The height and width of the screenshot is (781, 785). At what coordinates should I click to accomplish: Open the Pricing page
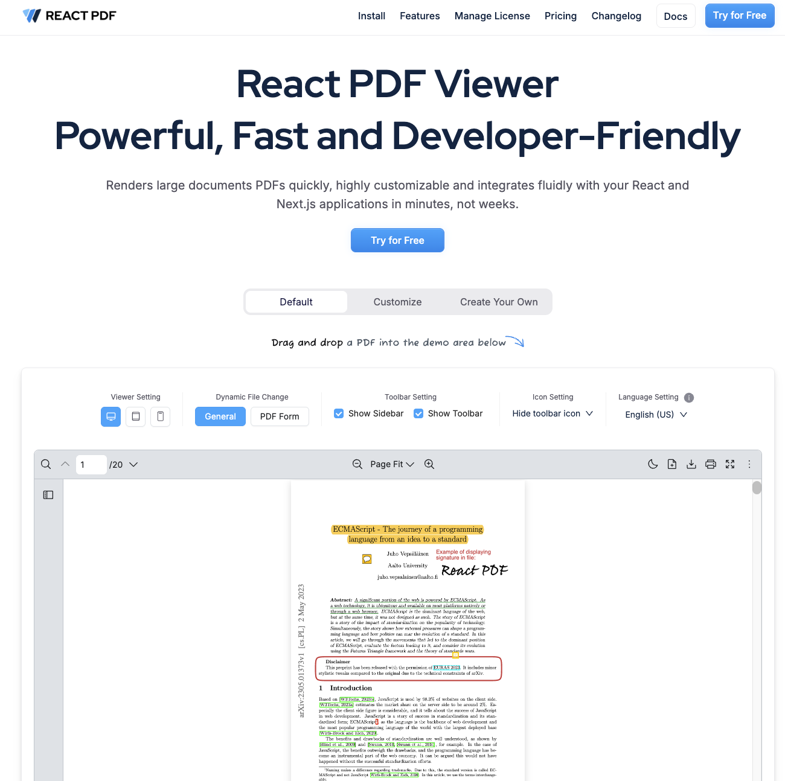pyautogui.click(x=560, y=16)
